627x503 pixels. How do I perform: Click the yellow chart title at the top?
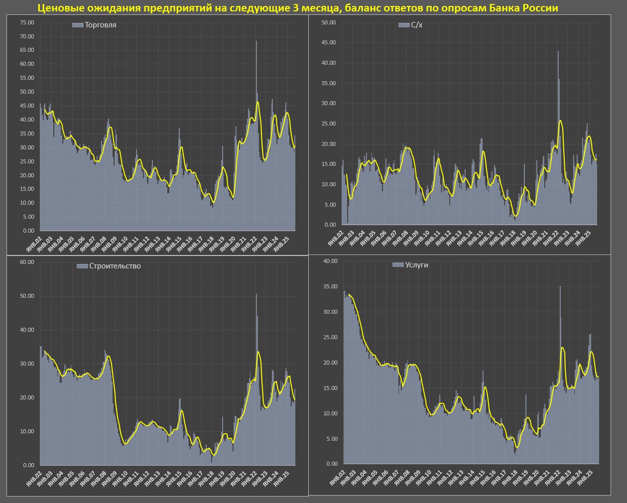[x=298, y=8]
